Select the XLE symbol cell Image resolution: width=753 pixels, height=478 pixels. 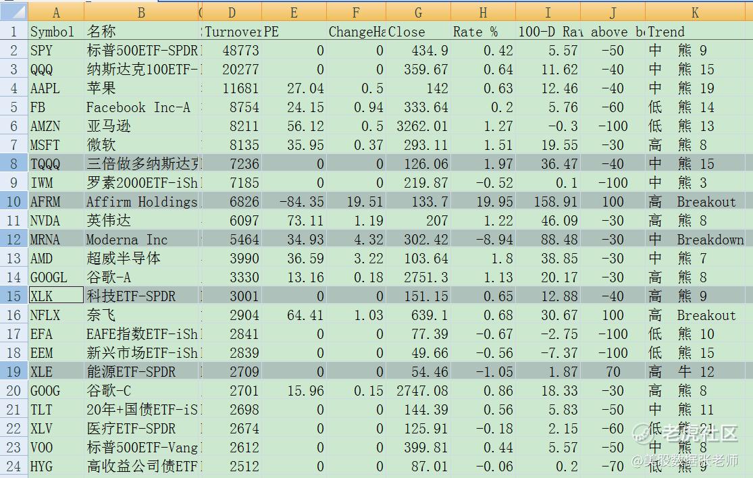click(x=56, y=372)
